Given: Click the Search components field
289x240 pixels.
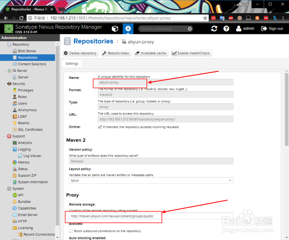Looking at the screenshot, I should 163,29.
